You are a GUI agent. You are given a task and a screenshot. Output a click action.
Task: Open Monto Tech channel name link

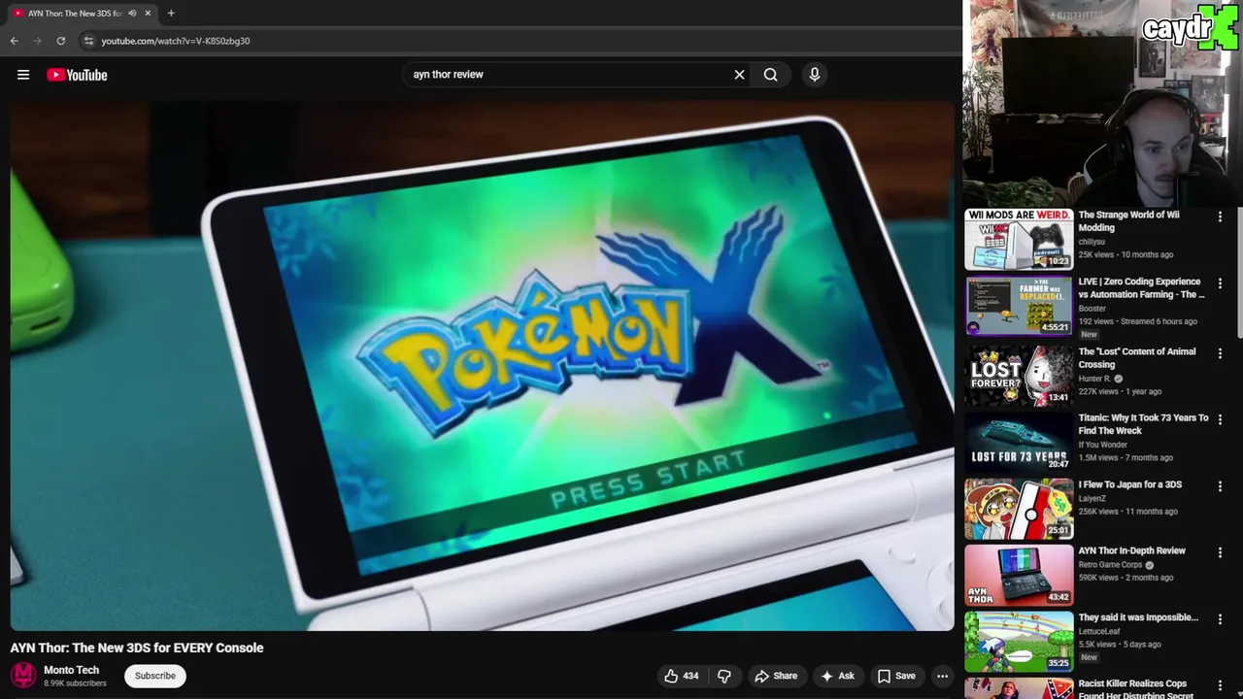click(x=71, y=670)
